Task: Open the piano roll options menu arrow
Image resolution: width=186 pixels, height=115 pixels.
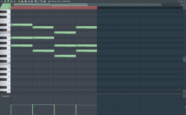Action: pos(2,1)
